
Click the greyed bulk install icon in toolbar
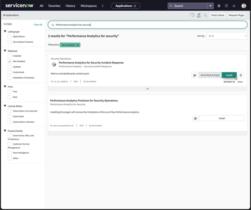click(205, 15)
